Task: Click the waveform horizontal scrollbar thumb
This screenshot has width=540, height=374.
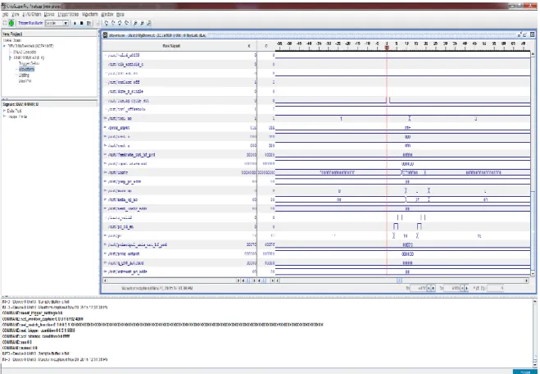Action: [399, 280]
